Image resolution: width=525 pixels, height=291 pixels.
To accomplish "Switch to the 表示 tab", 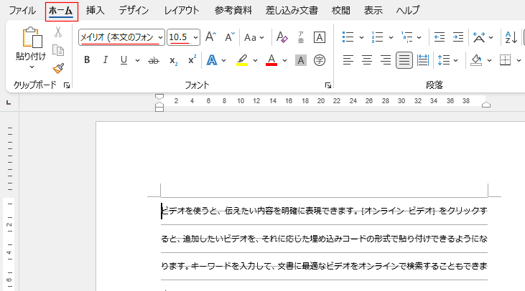I will 373,10.
